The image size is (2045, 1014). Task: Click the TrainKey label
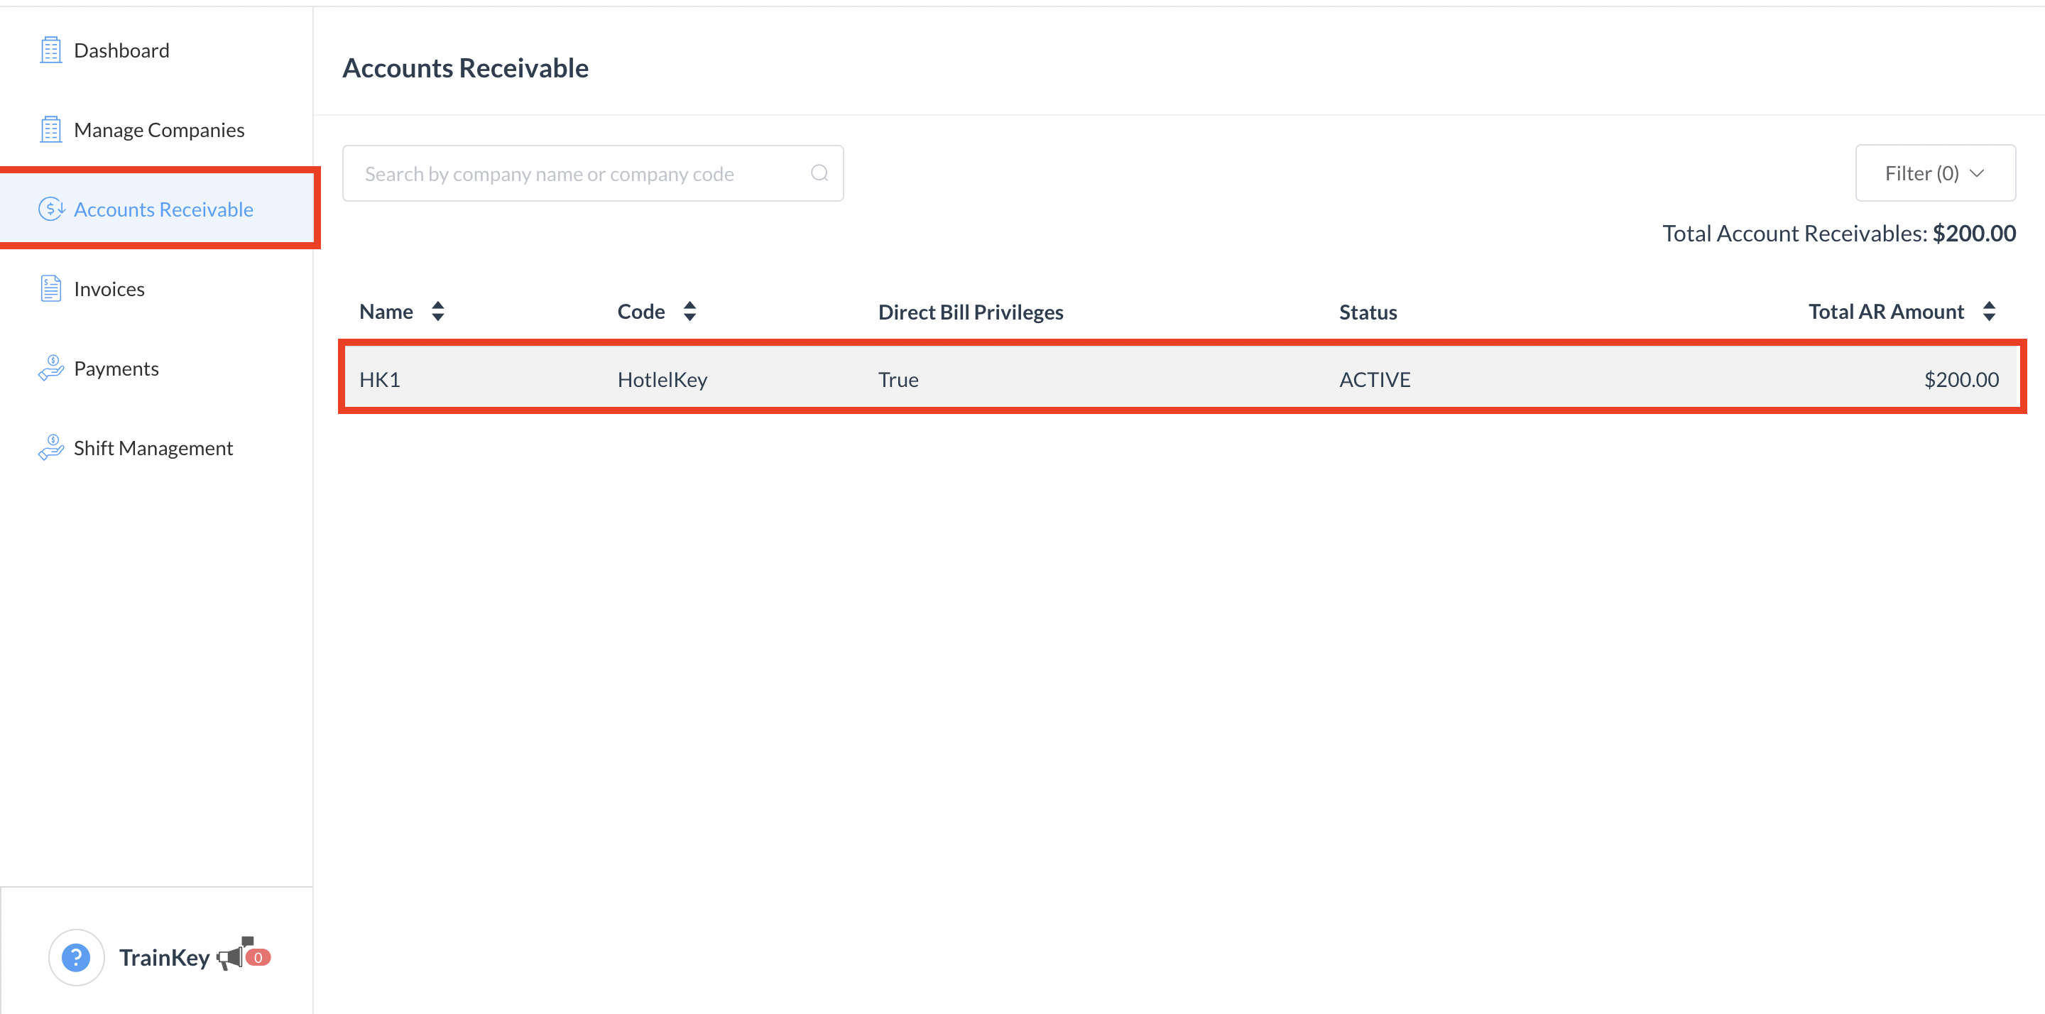coord(164,958)
